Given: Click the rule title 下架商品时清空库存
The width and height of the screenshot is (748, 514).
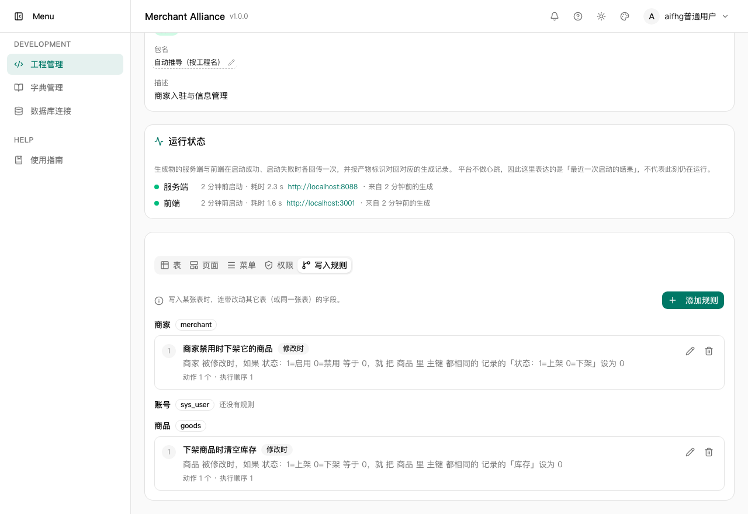Looking at the screenshot, I should coord(220,450).
